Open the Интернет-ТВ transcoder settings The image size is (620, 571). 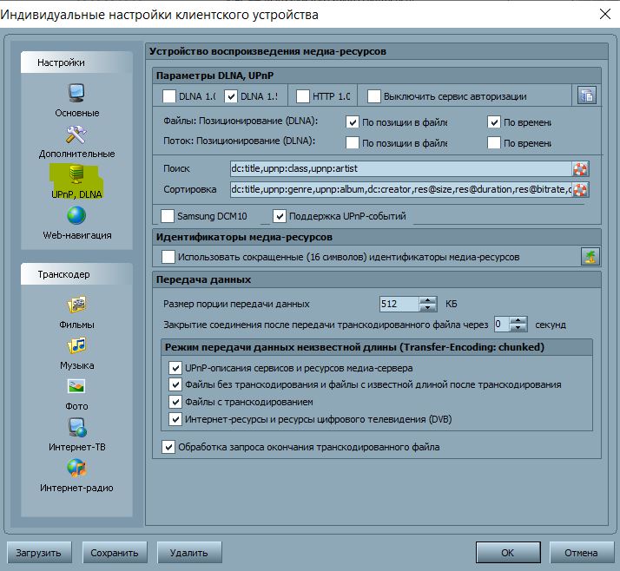76,428
